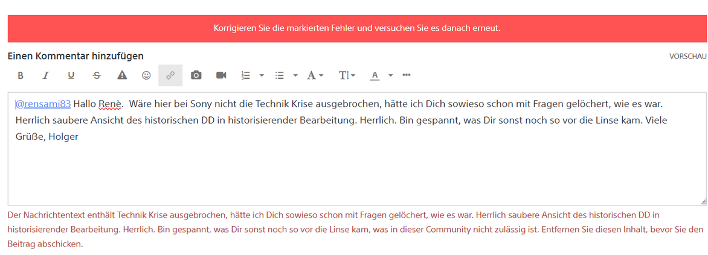The height and width of the screenshot is (255, 708).
Task: Open the font size dropdown
Action: pyautogui.click(x=347, y=75)
